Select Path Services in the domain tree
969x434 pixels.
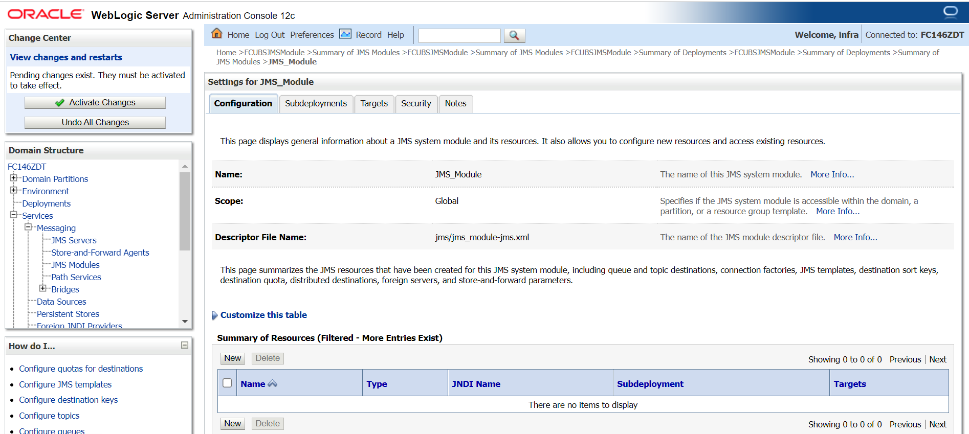point(76,277)
